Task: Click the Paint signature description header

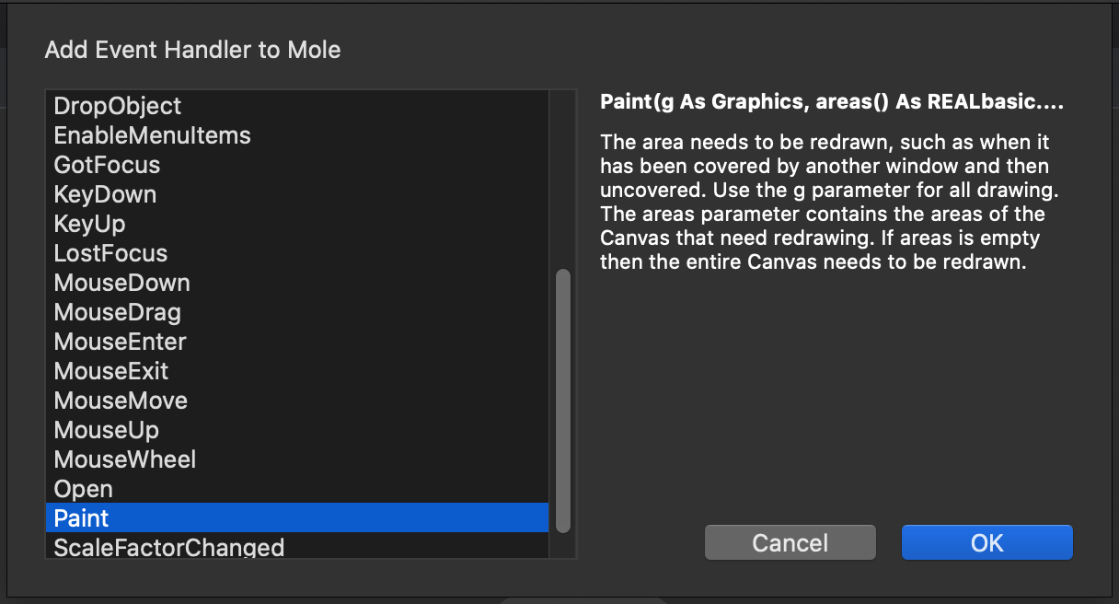Action: 832,102
